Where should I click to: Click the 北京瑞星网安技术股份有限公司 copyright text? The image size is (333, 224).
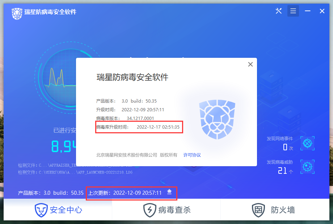[x=127, y=155]
